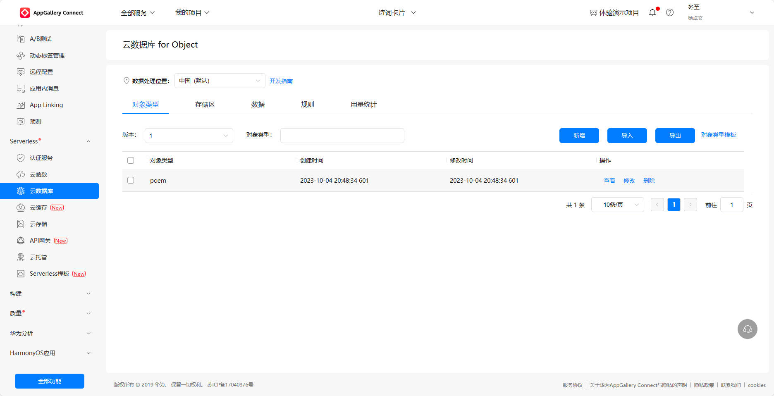Open the 我的项目 dropdown
This screenshot has height=396, width=774.
tap(192, 13)
